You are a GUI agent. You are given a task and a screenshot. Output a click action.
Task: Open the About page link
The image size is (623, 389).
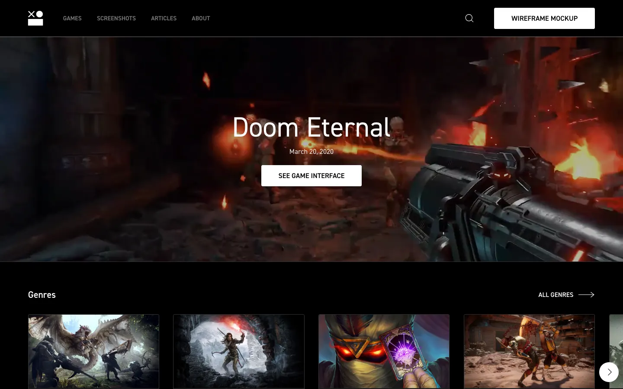(201, 18)
